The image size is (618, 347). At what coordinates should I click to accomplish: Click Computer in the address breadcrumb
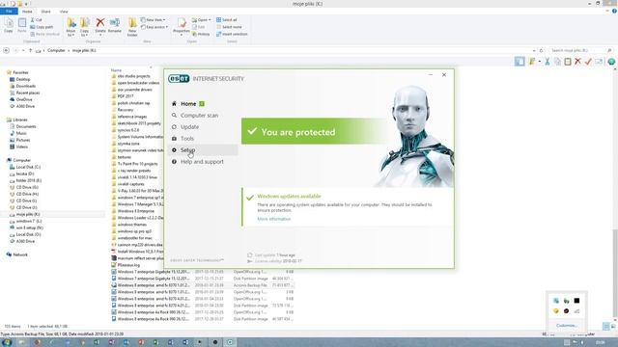(x=56, y=50)
